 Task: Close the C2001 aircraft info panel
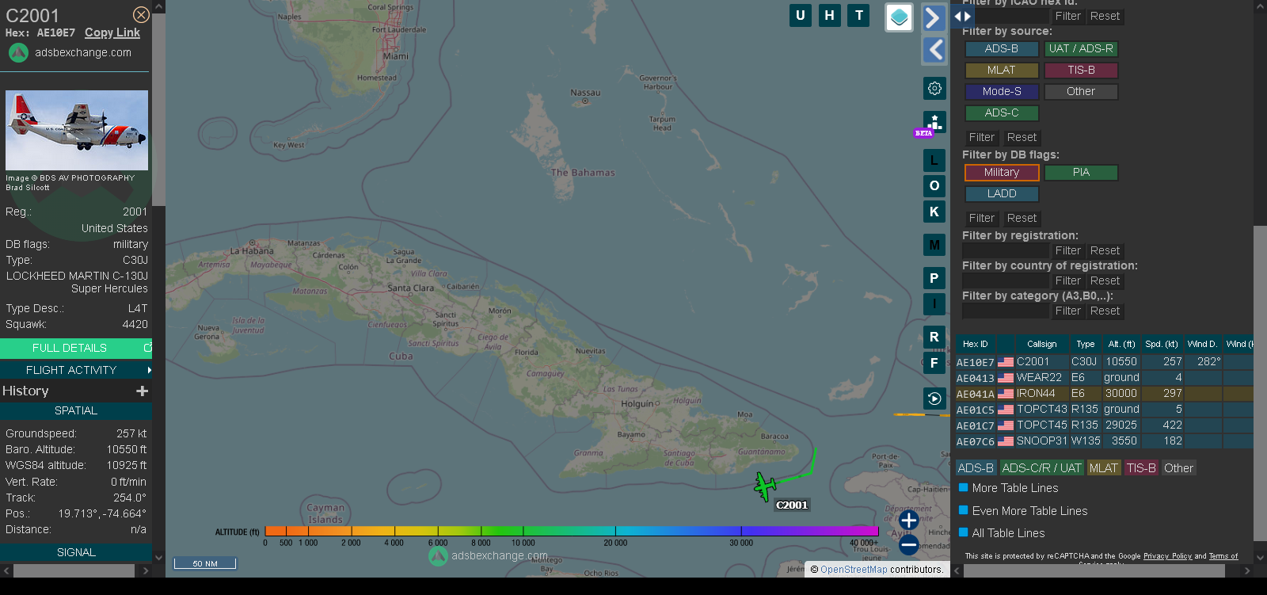click(x=141, y=15)
